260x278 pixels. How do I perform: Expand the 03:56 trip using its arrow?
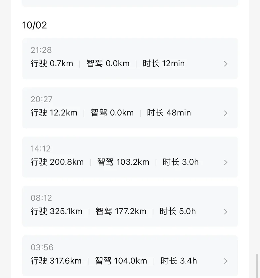[226, 261]
